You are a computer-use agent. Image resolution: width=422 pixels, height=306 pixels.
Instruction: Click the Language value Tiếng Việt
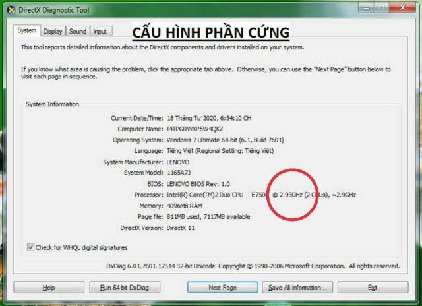coord(220,151)
